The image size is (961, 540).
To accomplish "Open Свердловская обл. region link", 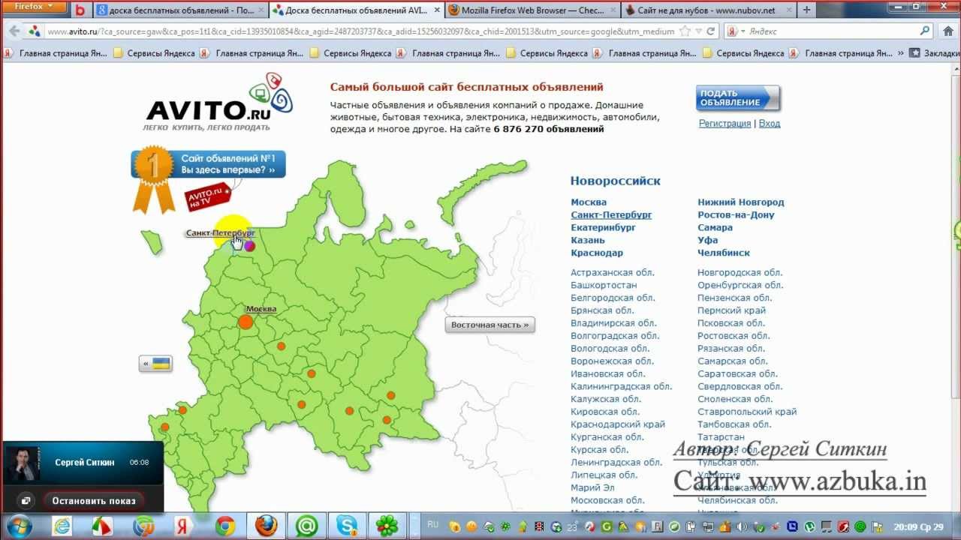I will 740,387.
